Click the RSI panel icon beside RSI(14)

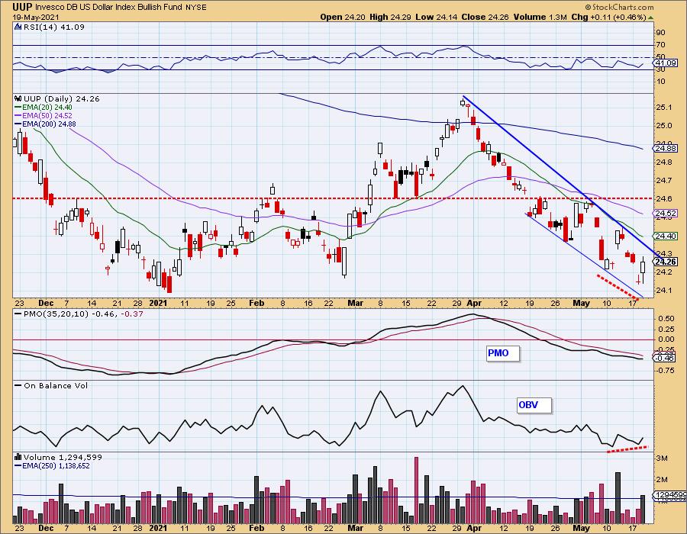click(x=18, y=27)
